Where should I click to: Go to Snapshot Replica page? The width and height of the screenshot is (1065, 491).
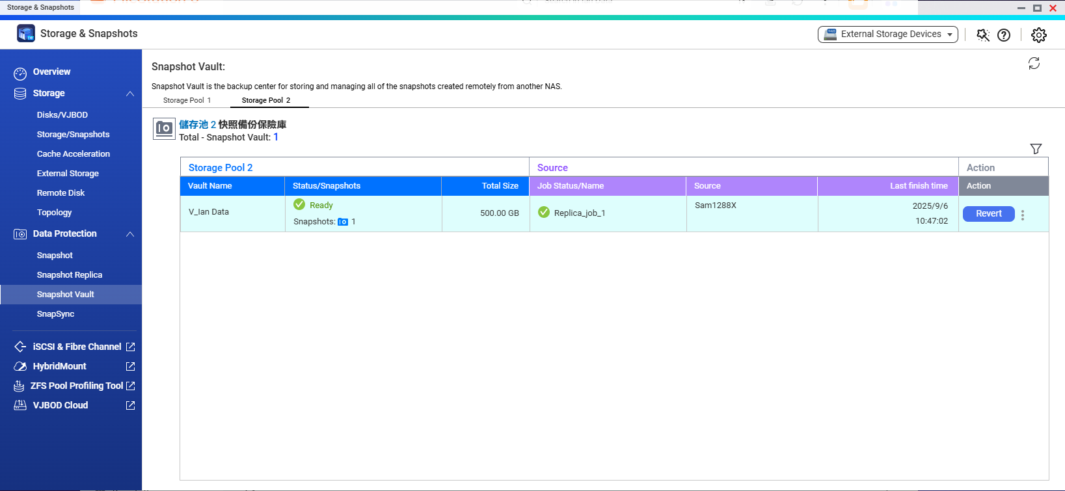point(70,274)
